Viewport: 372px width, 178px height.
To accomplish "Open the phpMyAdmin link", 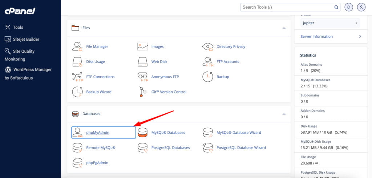I will 98,133.
